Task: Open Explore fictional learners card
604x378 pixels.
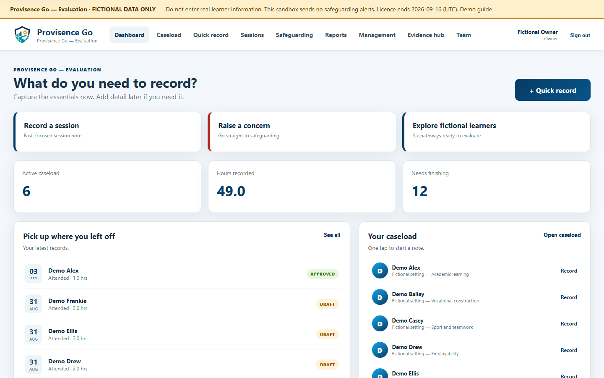Action: pyautogui.click(x=496, y=132)
